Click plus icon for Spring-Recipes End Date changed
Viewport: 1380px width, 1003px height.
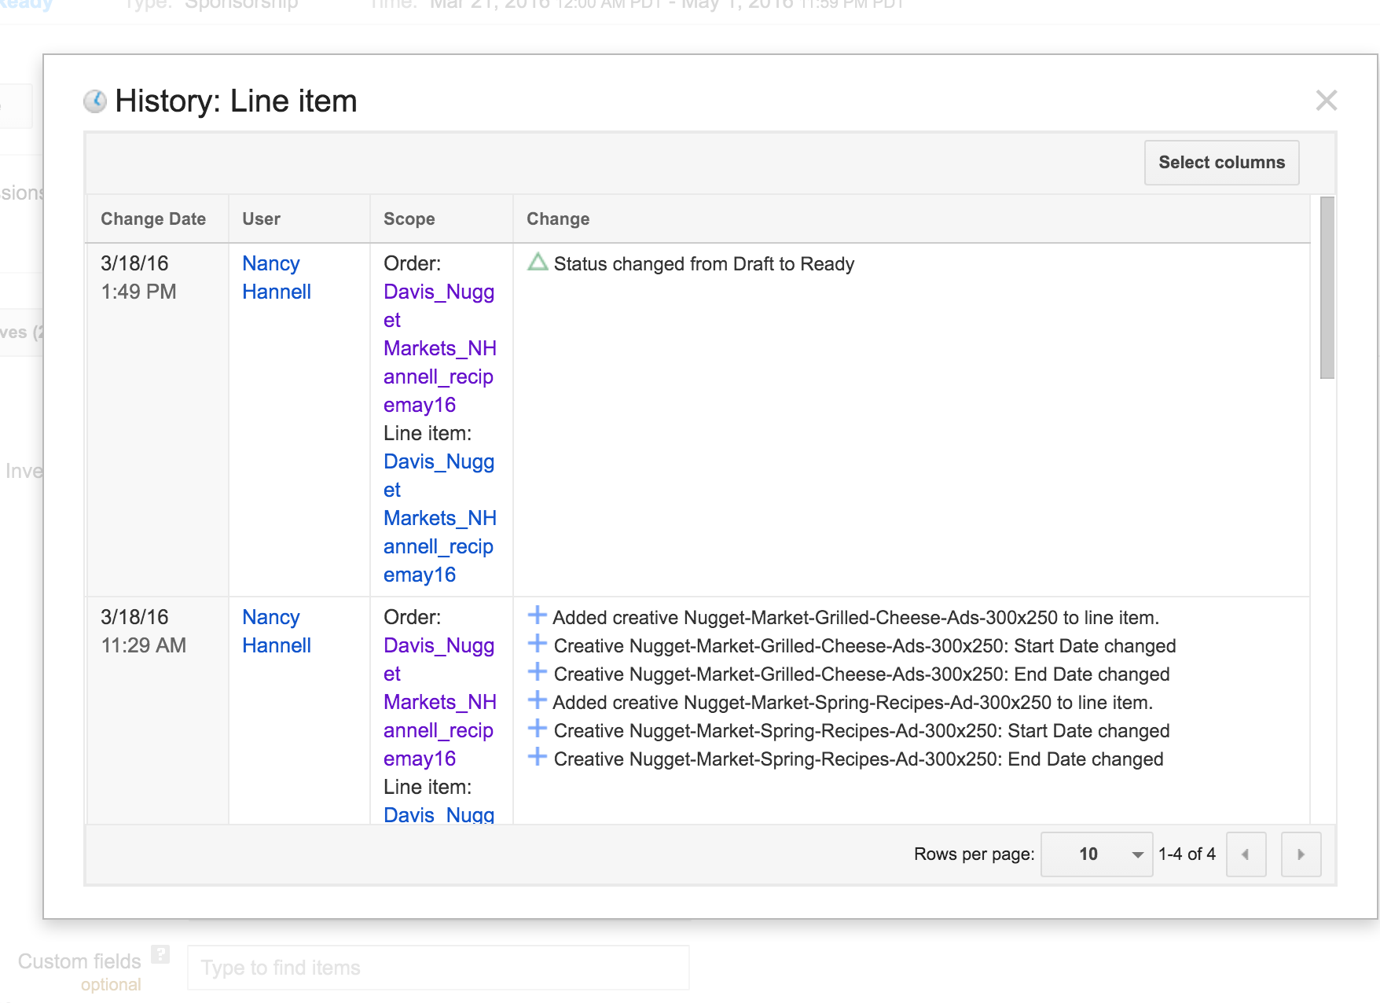tap(538, 757)
